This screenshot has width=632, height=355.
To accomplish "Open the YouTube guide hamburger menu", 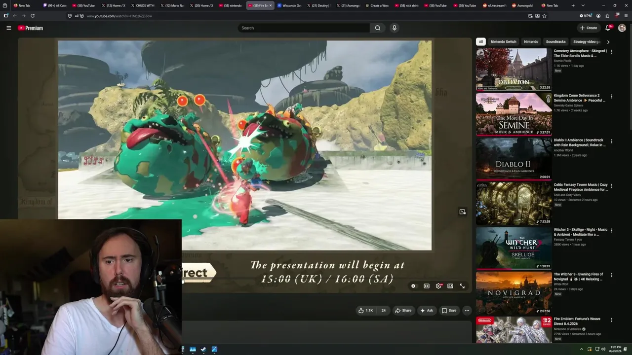I will pos(8,28).
